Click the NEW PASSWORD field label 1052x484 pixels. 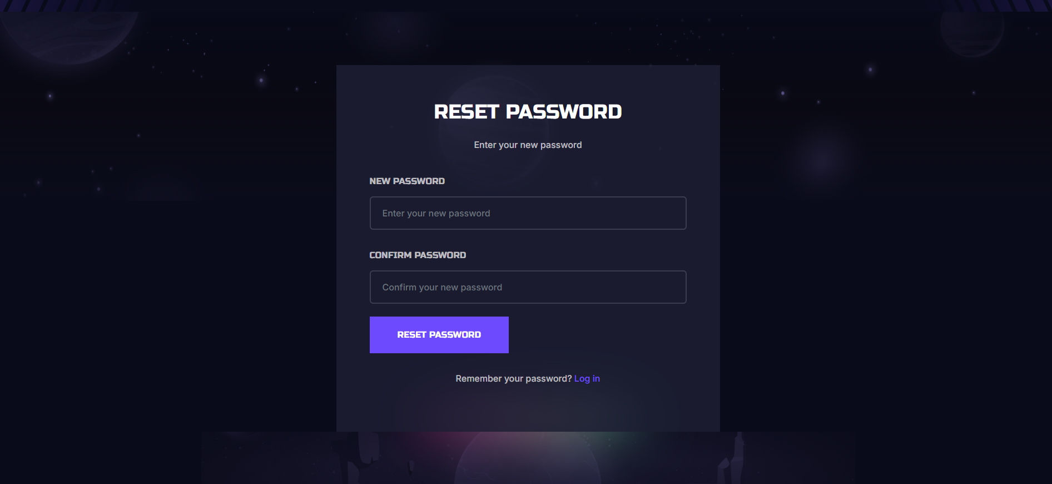point(407,181)
